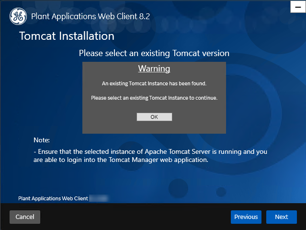
Task: Click the footer 'Plant Applications Web Client' text
Action: [x=53, y=198]
